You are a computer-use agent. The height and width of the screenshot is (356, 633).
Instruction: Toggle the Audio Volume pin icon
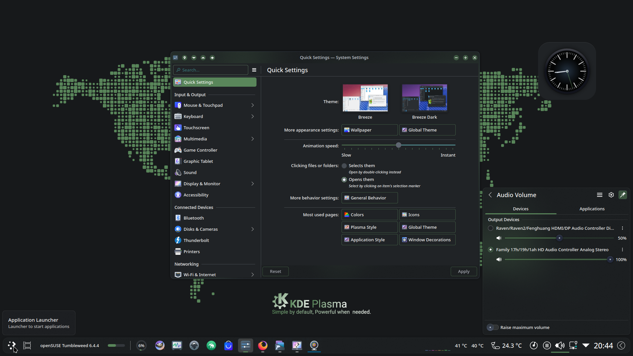(x=623, y=195)
